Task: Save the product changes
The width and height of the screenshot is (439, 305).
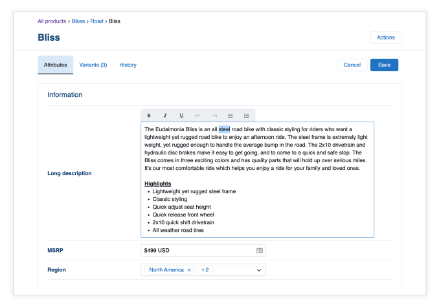Action: pos(384,65)
